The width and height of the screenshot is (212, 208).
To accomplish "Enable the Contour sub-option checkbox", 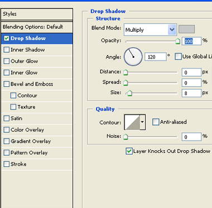I will pos(13,96).
